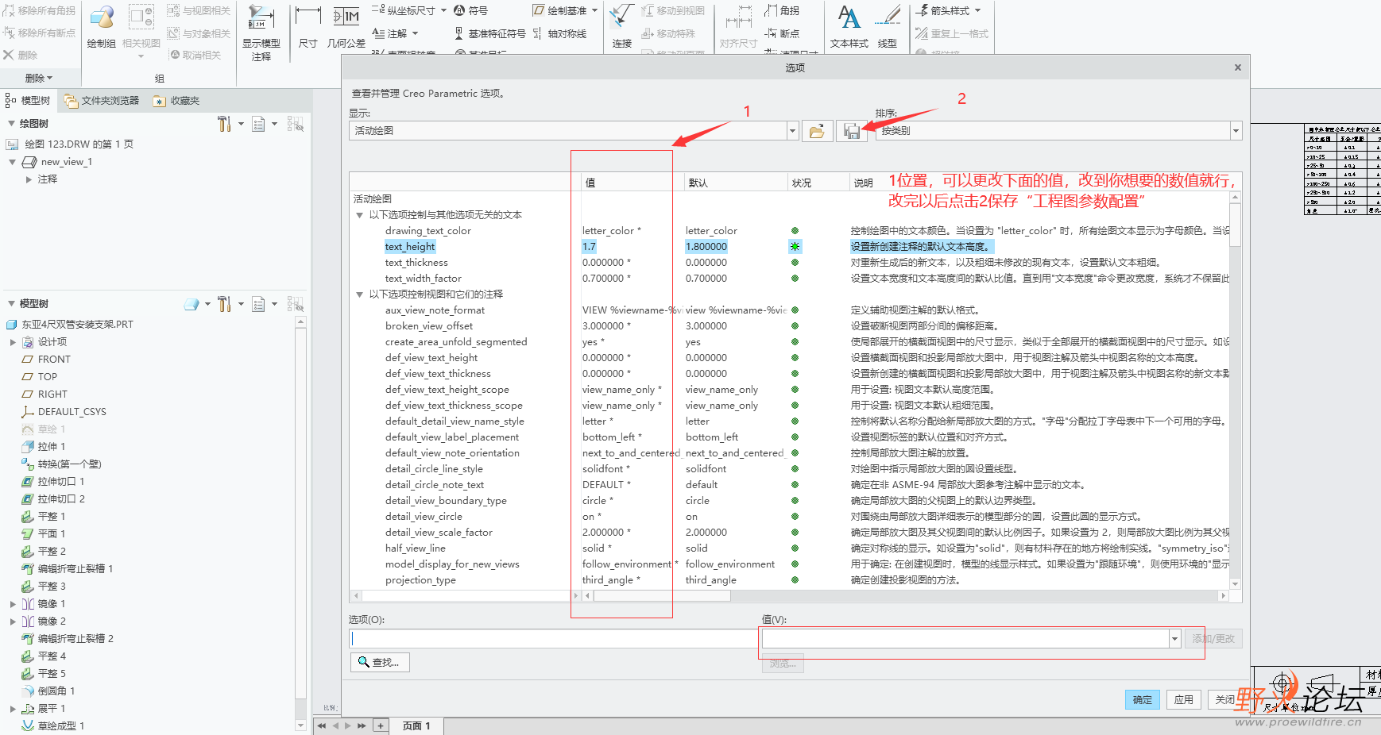
Task: Select the 轴对称线 tool
Action: pos(559,33)
